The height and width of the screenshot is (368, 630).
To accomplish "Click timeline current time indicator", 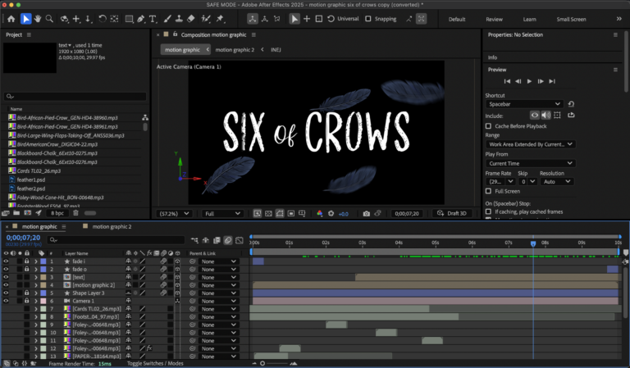I will pos(533,243).
